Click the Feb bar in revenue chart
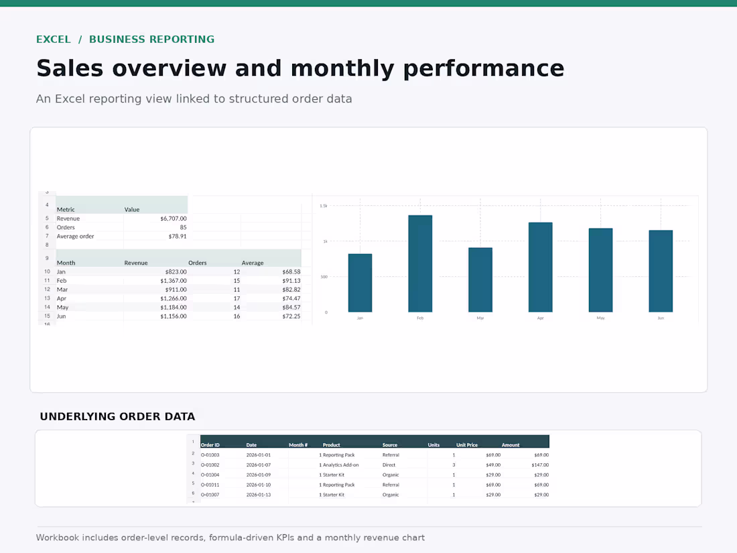Screen dimensions: 737x553 click(420, 264)
